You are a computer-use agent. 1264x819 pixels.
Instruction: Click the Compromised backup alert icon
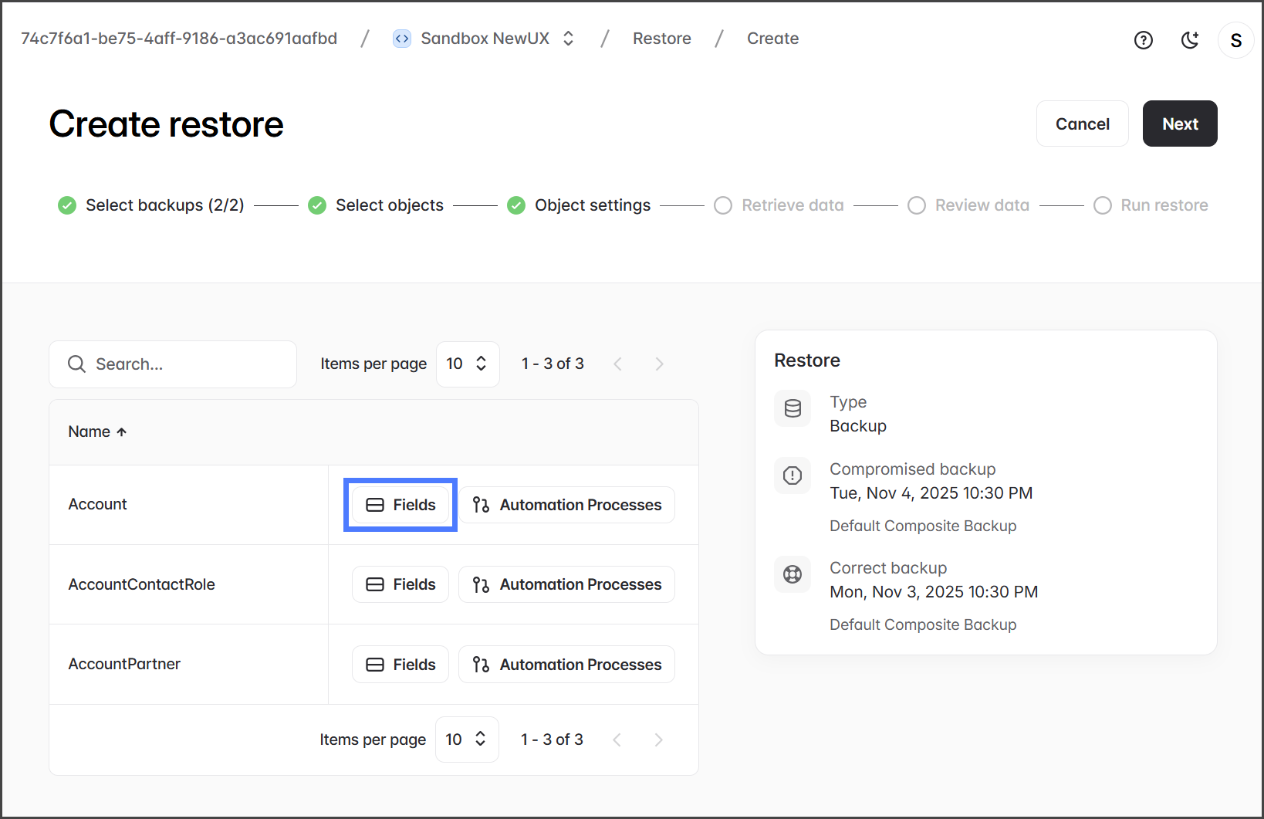[x=793, y=475]
